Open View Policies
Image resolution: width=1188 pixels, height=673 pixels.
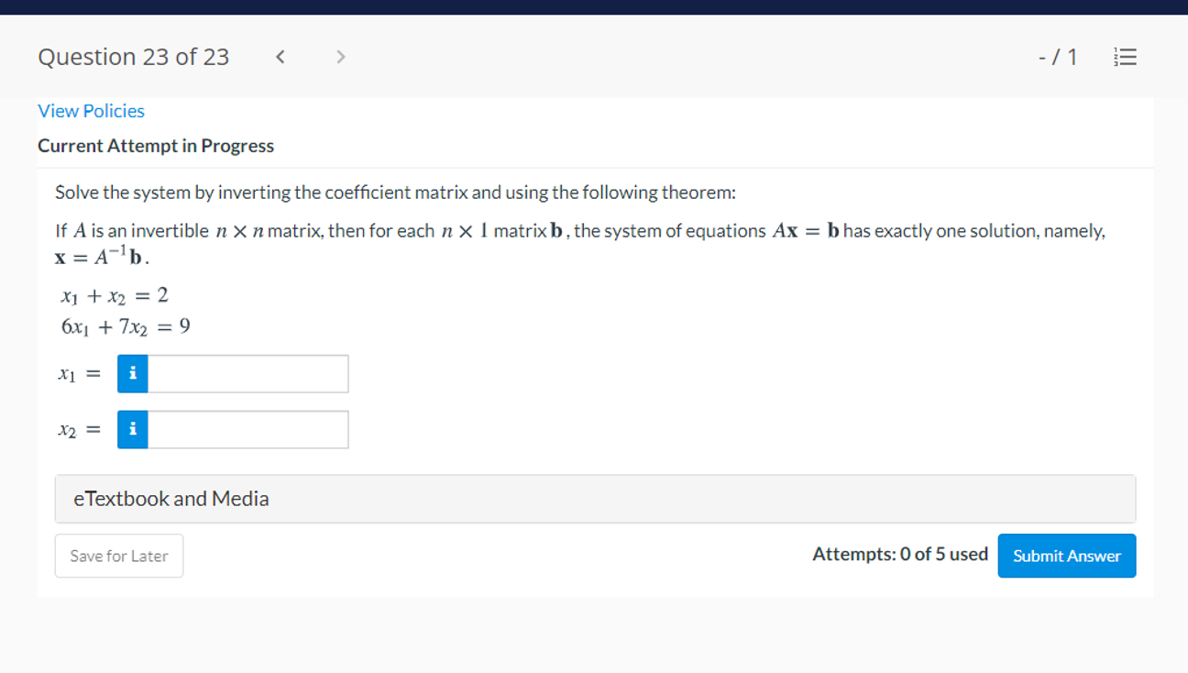pos(91,111)
